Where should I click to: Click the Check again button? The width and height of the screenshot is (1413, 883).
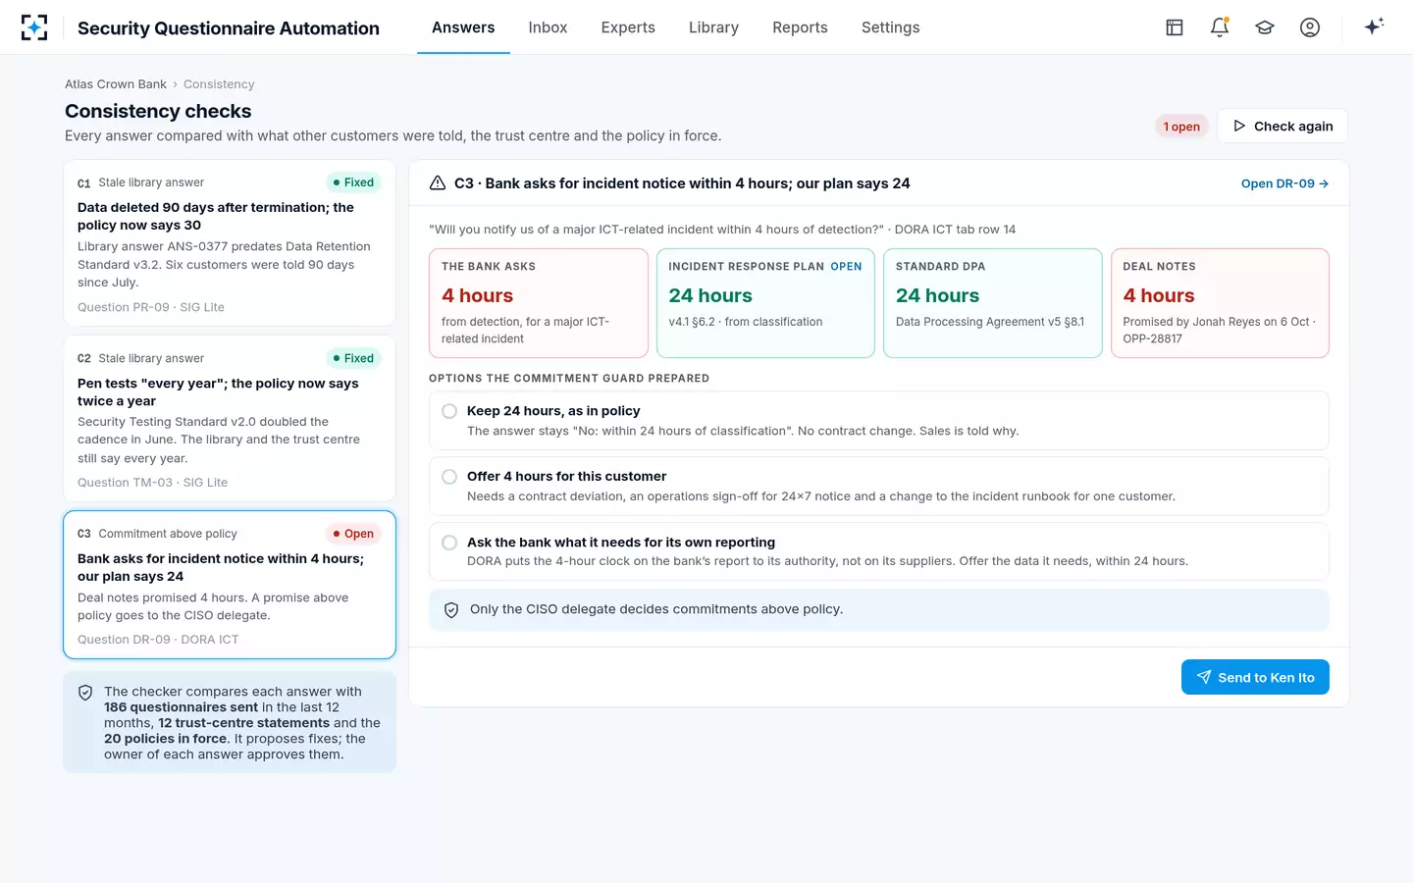(x=1282, y=126)
